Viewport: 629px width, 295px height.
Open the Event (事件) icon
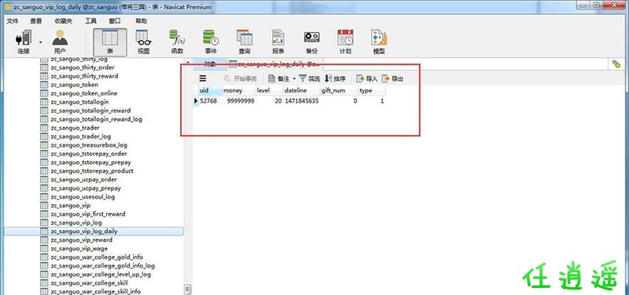(211, 42)
